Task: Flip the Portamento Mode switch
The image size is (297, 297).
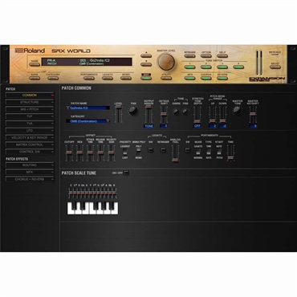Action: [198, 153]
